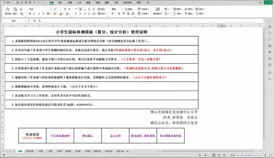Image resolution: width=274 pixels, height=158 pixels.
Task: Click the Save icon in quick access bar
Action: (x=18, y=3)
